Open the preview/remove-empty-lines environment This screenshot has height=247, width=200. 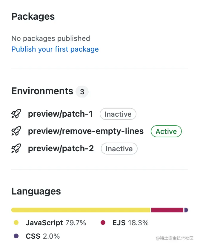[x=86, y=131]
